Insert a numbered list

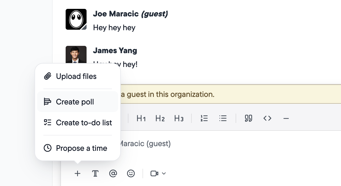204,119
